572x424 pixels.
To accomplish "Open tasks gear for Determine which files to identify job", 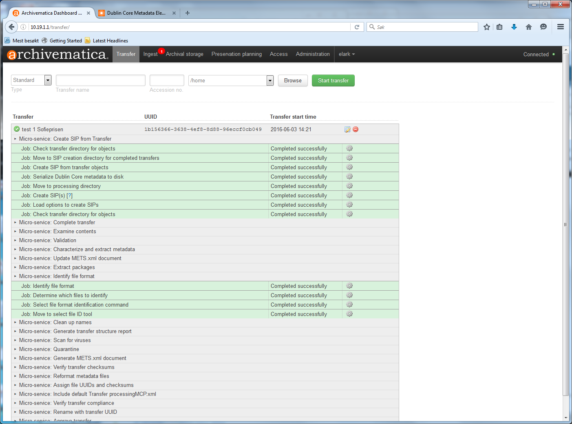I will point(349,295).
